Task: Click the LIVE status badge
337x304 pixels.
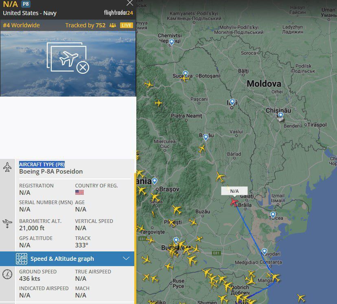Action: 127,25
